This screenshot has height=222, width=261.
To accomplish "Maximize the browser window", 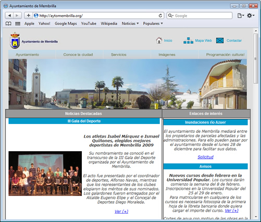I will (244, 6).
